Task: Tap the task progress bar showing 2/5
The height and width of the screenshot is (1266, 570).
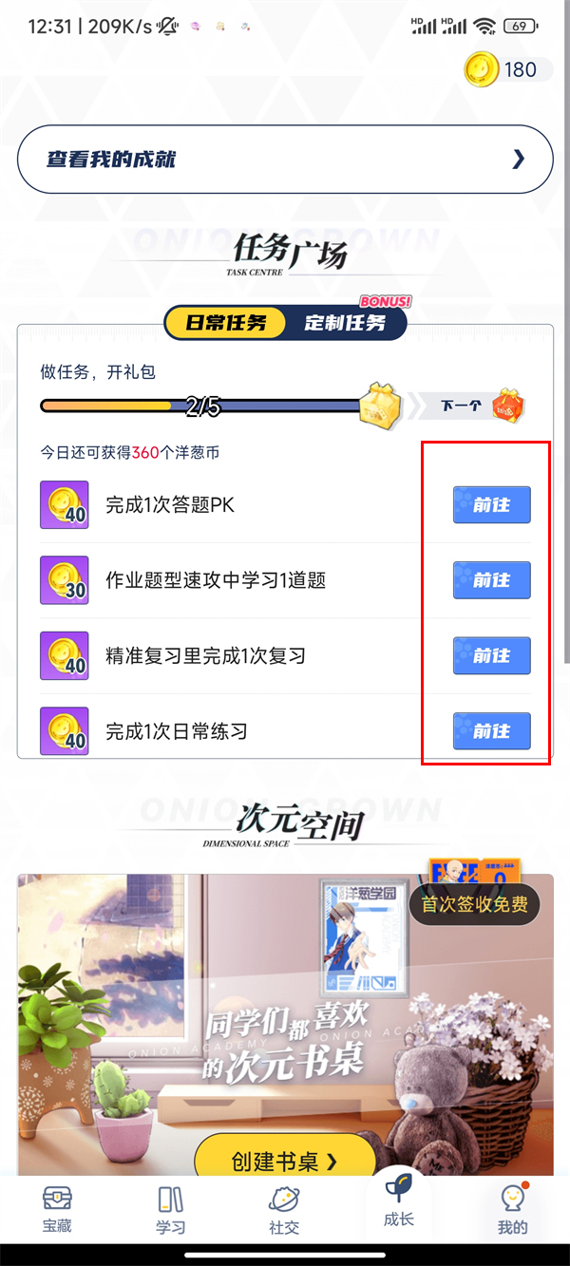Action: 201,406
